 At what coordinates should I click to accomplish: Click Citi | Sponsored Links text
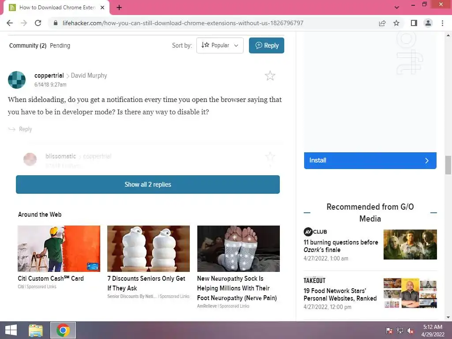pyautogui.click(x=37, y=286)
